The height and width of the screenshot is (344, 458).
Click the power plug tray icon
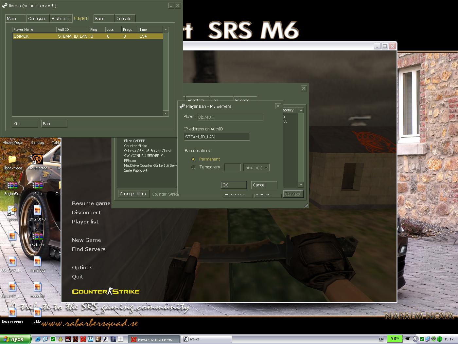pos(408,339)
